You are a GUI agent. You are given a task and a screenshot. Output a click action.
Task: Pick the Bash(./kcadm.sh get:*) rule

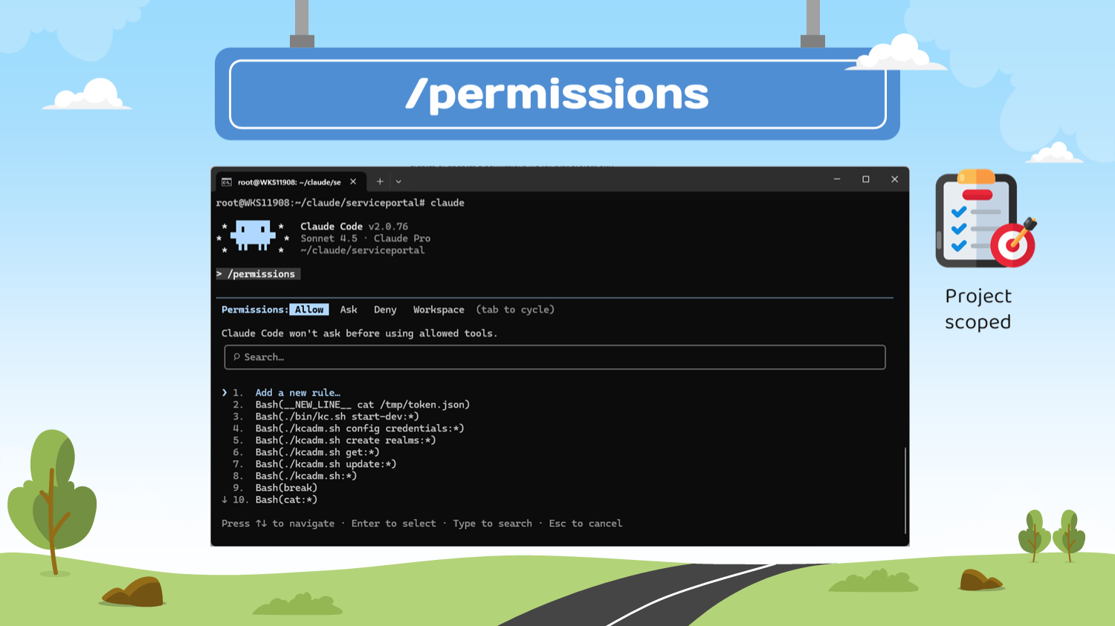[317, 452]
